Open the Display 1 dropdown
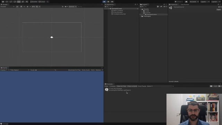This screenshot has height=125, width=222. click(5, 70)
